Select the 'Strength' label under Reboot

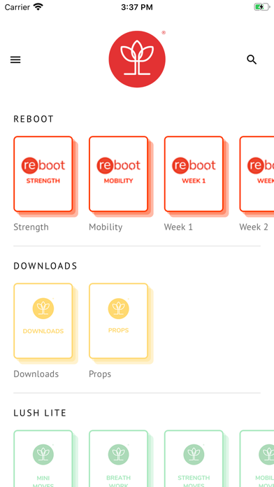(x=31, y=227)
